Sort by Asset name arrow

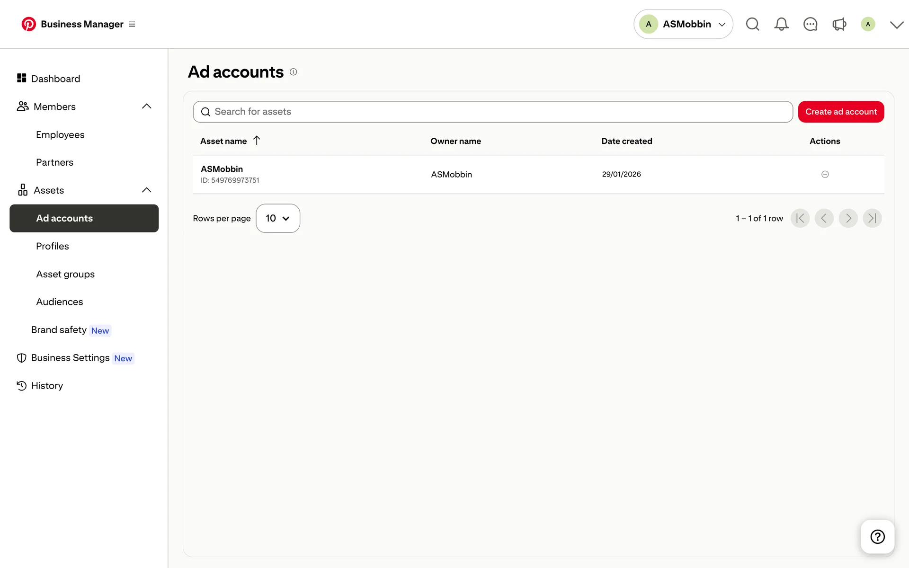(257, 141)
